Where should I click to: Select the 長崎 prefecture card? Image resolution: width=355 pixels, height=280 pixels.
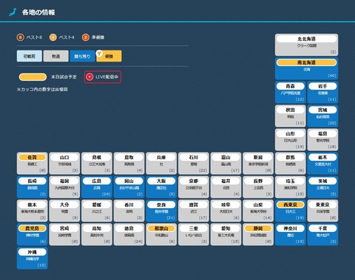click(33, 187)
